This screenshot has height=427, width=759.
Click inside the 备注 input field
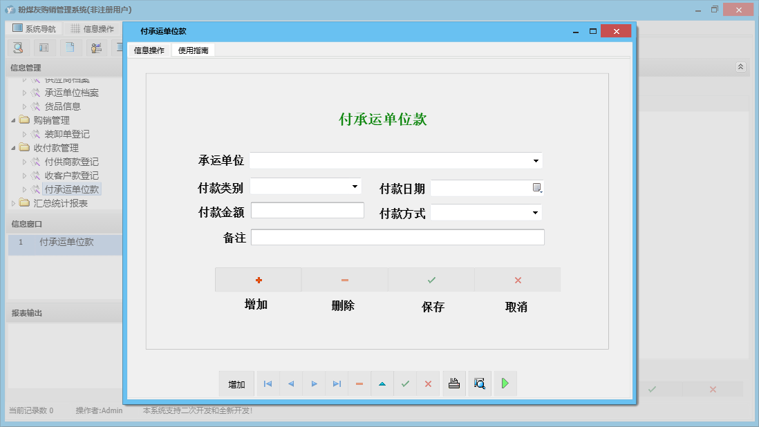(397, 237)
